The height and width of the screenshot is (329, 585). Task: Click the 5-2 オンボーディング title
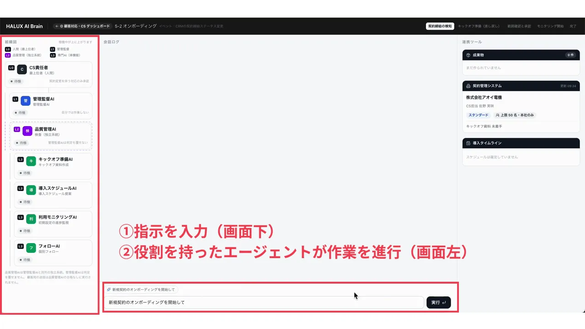click(x=136, y=27)
